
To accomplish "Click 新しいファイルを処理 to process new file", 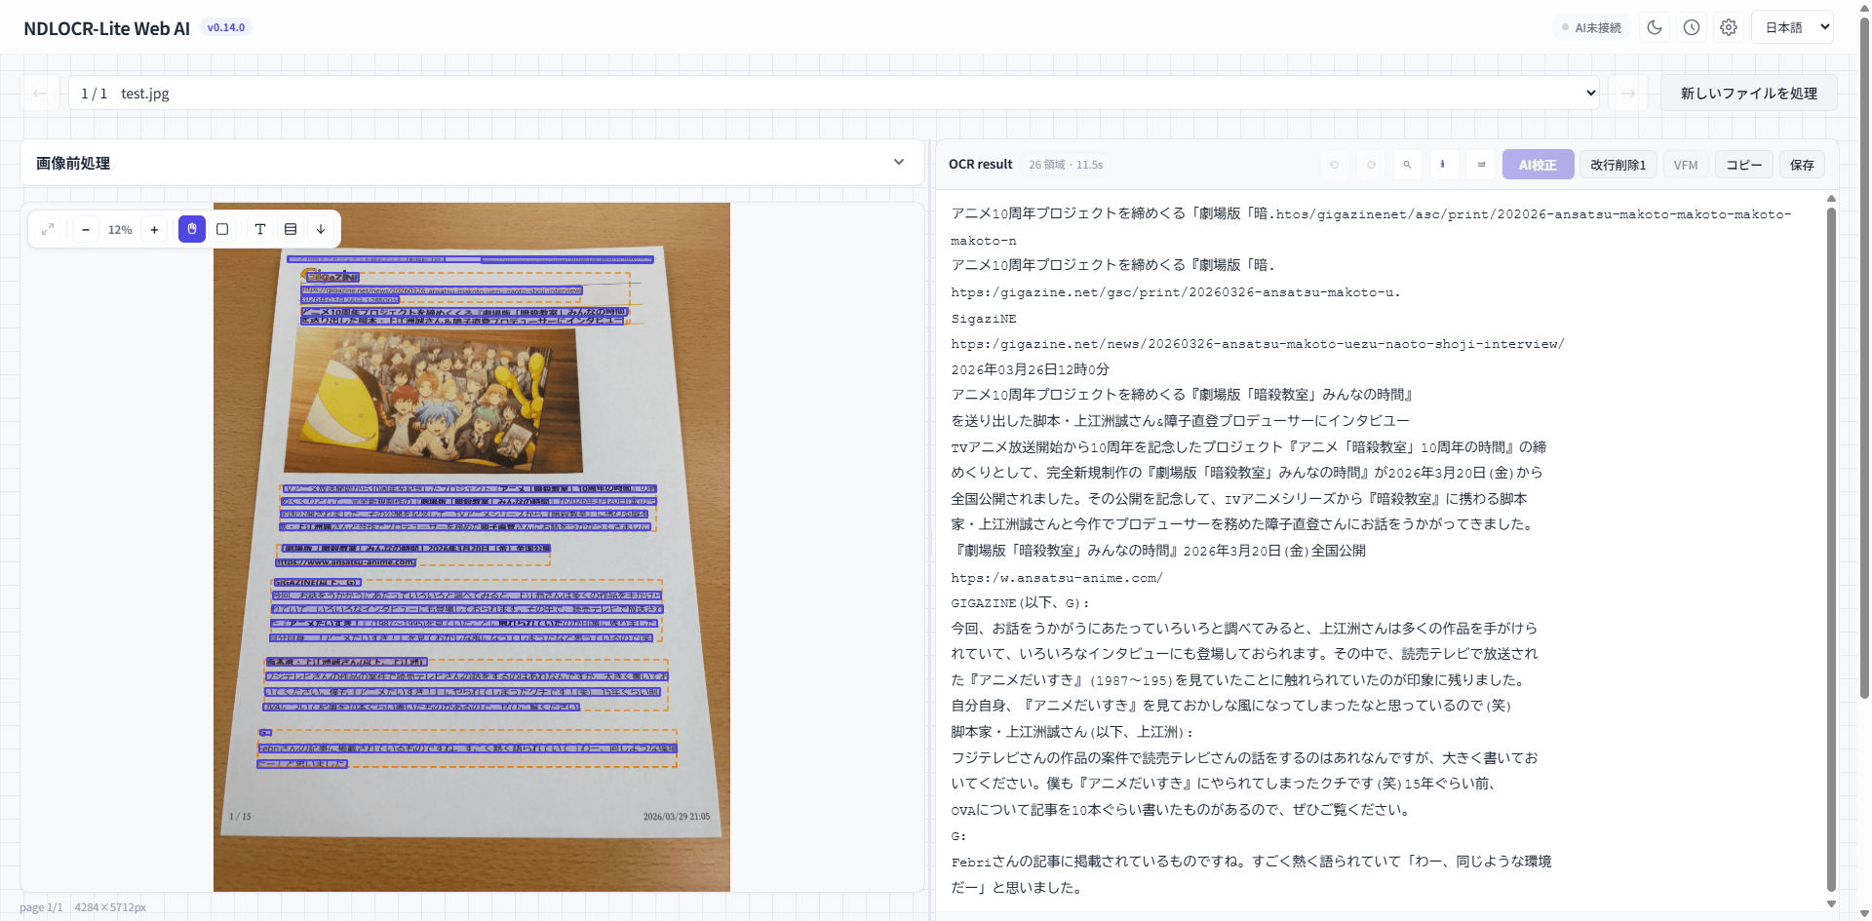I will pyautogui.click(x=1748, y=94).
